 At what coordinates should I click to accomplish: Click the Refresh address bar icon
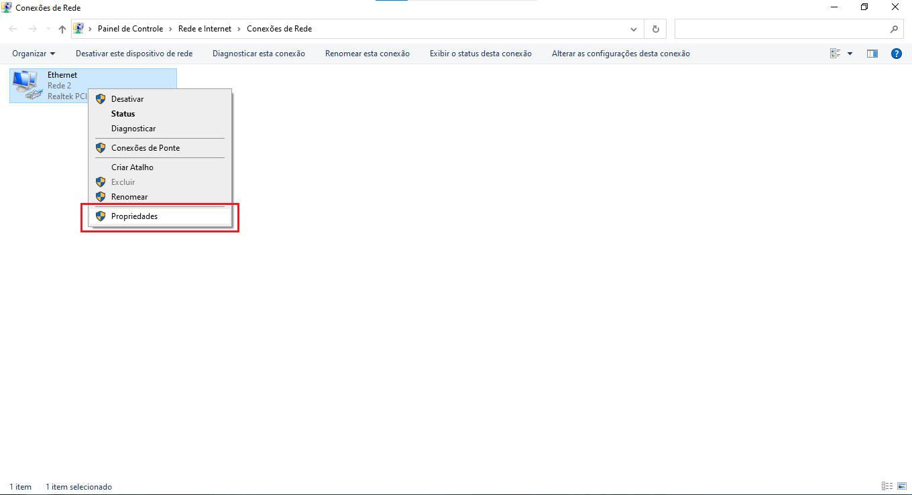[x=655, y=29]
